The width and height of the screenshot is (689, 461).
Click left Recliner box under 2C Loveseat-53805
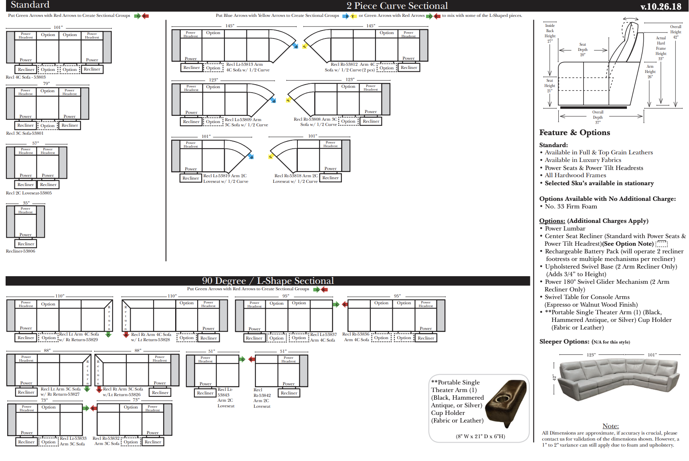(26, 185)
